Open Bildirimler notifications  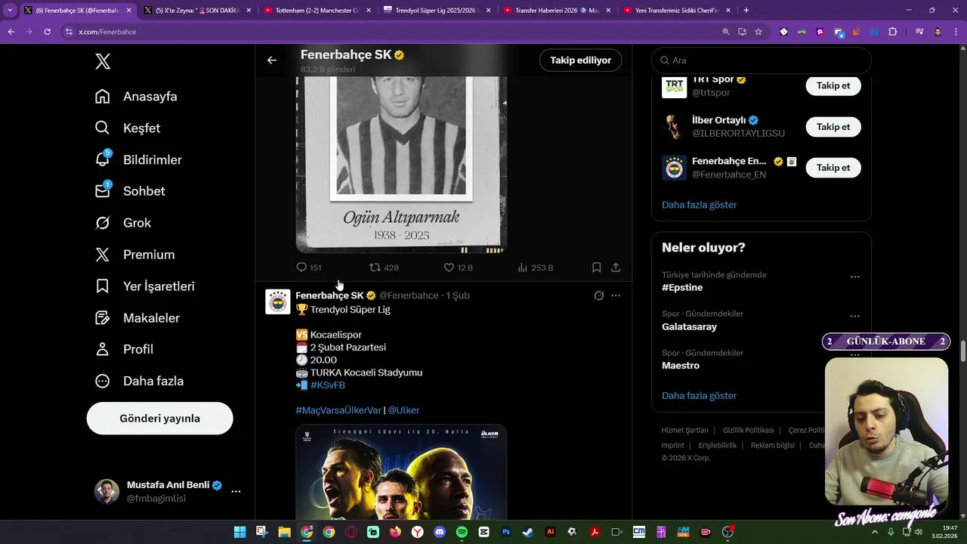[138, 159]
